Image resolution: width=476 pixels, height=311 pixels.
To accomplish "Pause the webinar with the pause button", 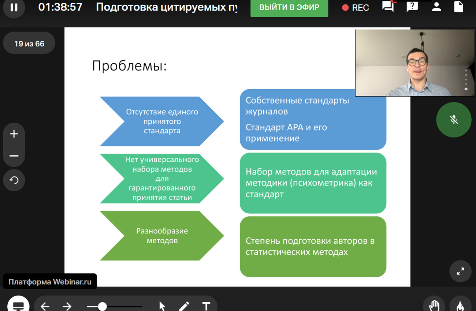I will coord(14,7).
